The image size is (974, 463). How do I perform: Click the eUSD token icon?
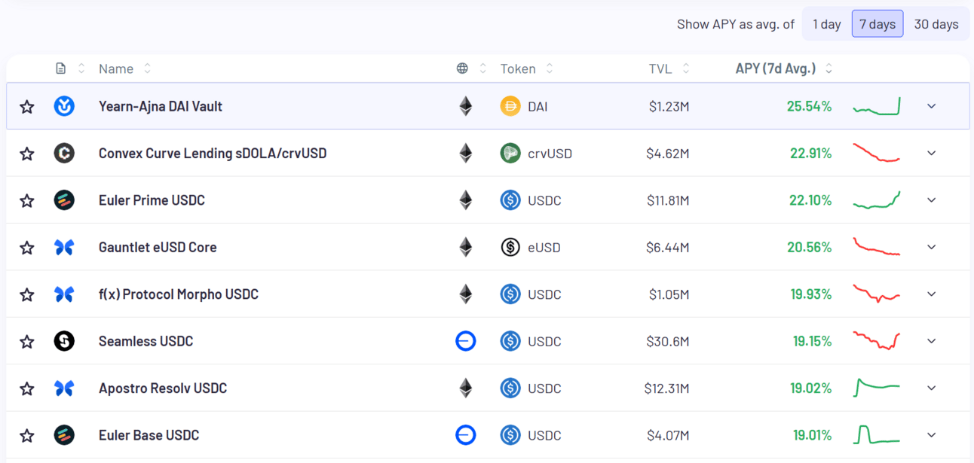click(510, 247)
